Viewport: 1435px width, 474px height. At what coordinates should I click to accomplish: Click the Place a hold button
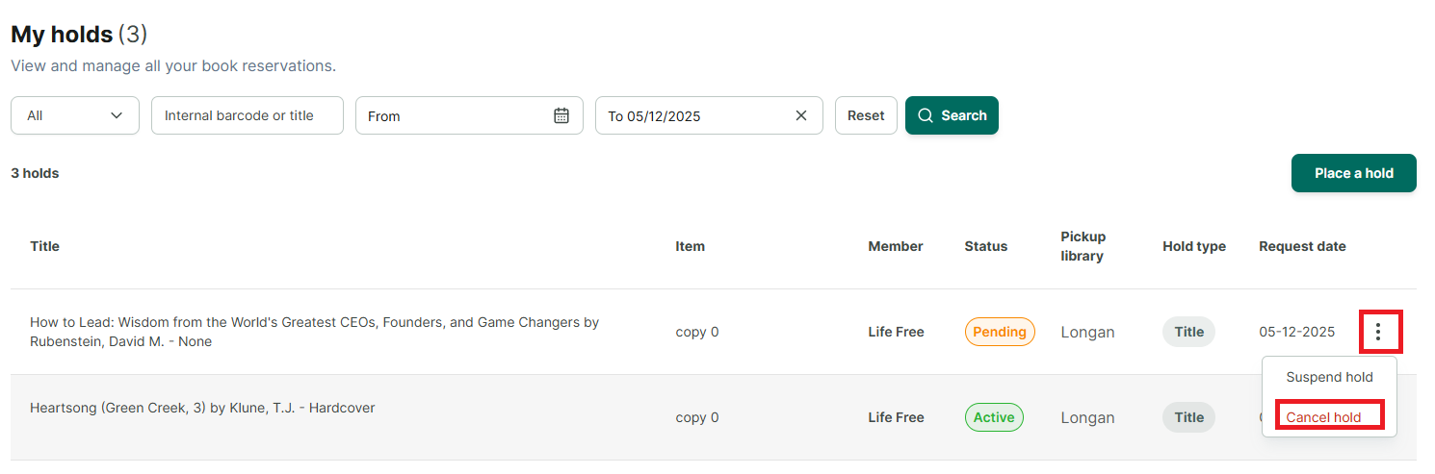[1354, 173]
